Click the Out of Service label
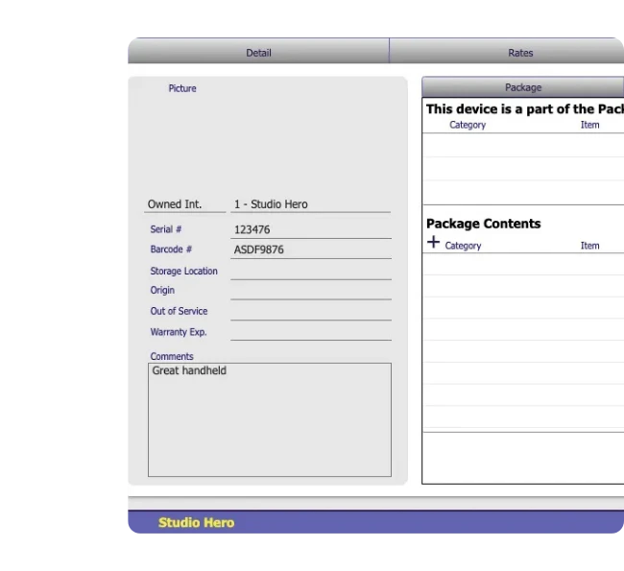This screenshot has height=571, width=624. point(180,311)
